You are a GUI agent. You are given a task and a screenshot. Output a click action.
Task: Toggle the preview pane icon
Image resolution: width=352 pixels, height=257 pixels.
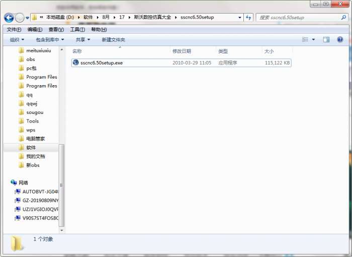click(x=326, y=40)
